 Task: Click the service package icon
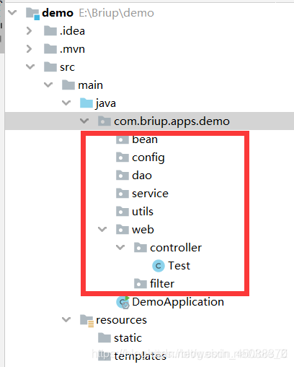tap(122, 193)
